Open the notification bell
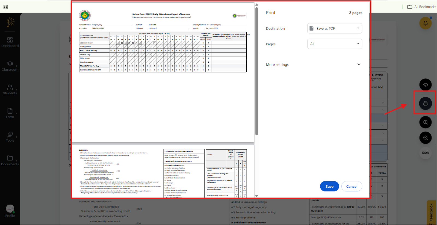The image size is (437, 225). coord(425,23)
